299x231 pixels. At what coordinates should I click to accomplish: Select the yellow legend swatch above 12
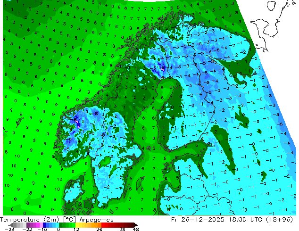pos(77,225)
